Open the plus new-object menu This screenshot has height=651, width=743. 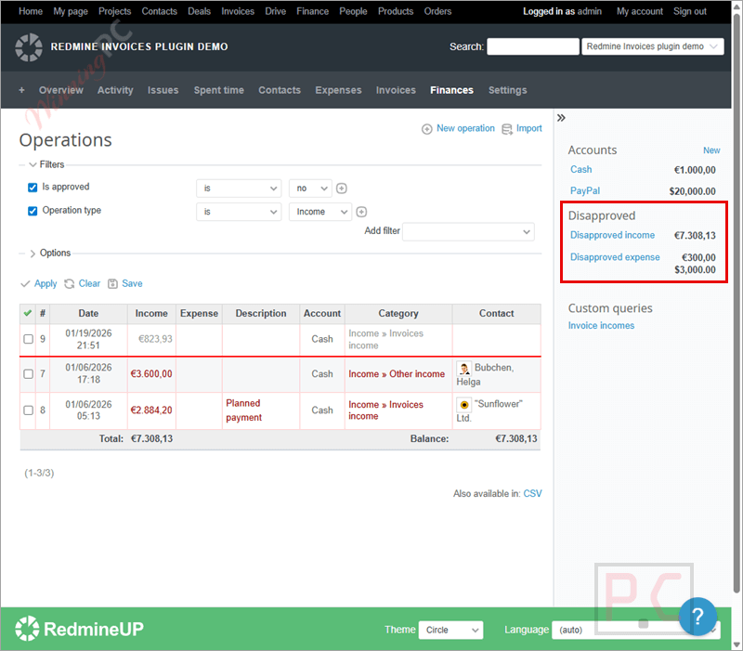[x=21, y=90]
